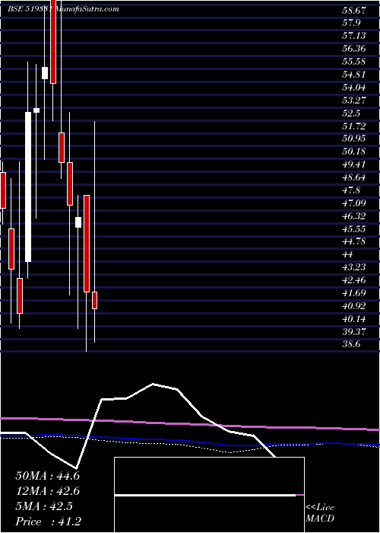
Task: Click the 39.37 price axis label
Action: tap(354, 333)
